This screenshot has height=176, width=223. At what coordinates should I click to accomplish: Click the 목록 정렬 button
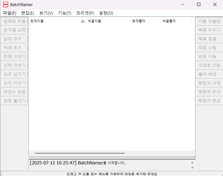[x=209, y=39]
